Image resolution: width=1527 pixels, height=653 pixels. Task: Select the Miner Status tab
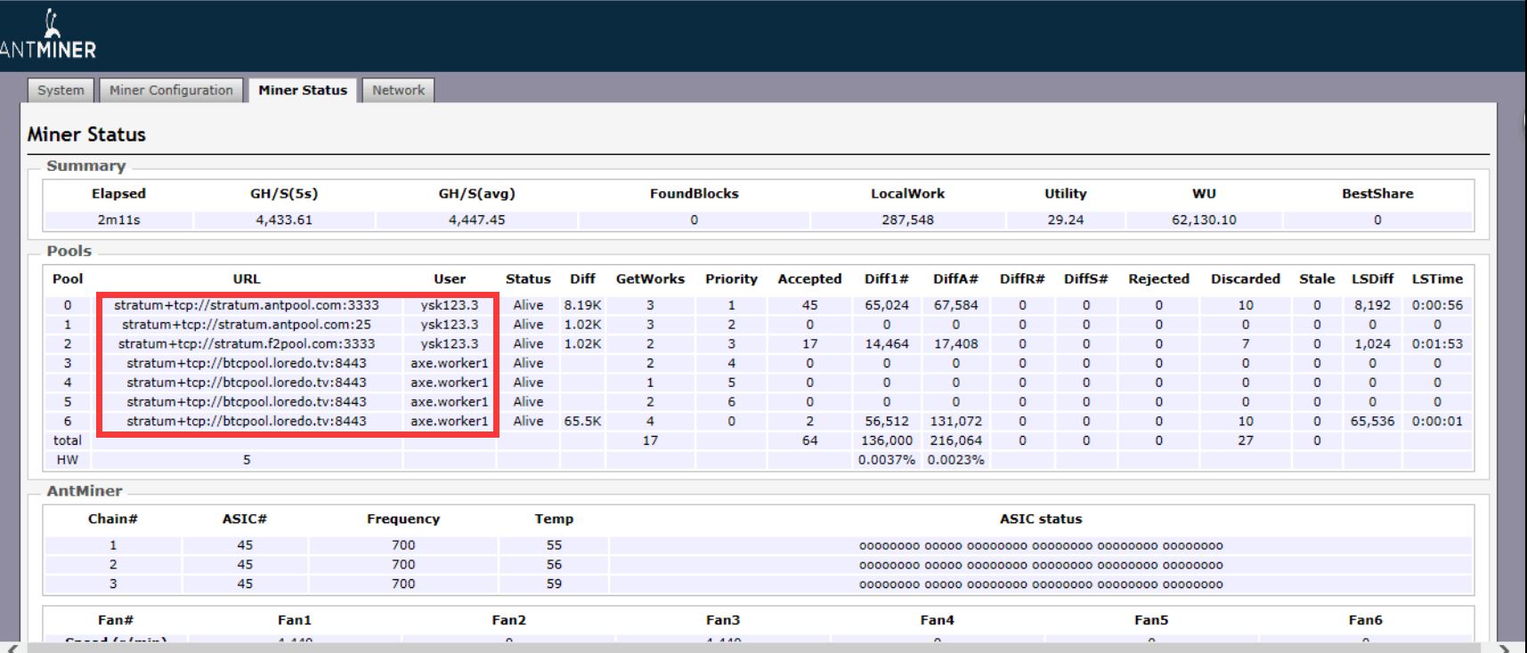click(303, 91)
